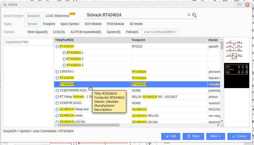Screen dimensions: 254x145
Task: Choose the SCH Module type
Action: [93, 24]
